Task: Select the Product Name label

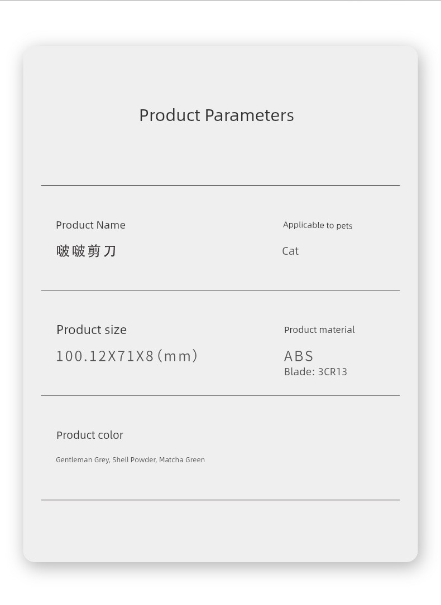Action: click(x=91, y=225)
